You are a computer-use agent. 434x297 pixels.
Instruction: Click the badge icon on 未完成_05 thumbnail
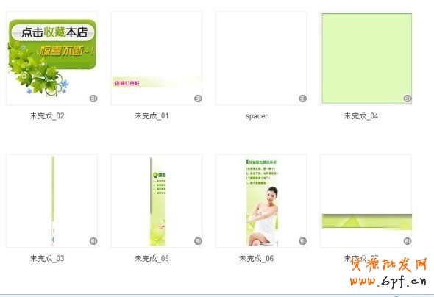coord(198,241)
